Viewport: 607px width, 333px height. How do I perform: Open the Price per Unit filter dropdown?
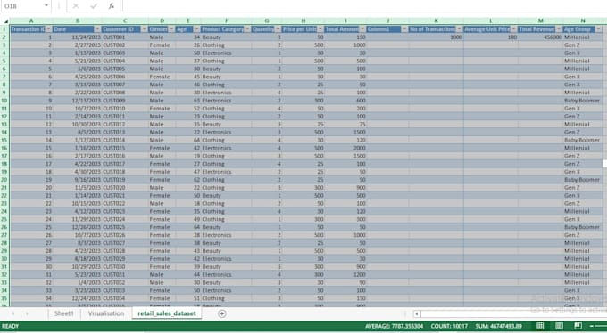tap(320, 29)
